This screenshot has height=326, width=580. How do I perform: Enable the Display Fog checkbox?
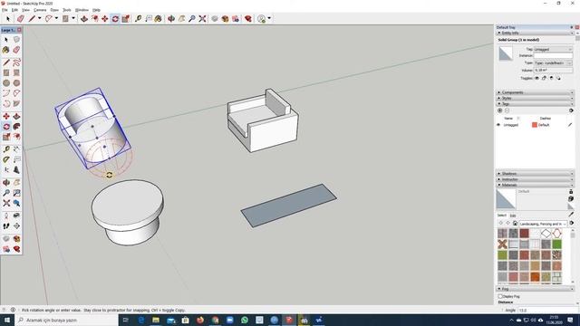(x=500, y=296)
